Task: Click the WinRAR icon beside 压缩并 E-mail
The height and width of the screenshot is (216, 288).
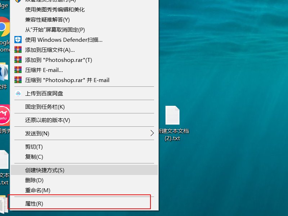Action: coord(18,70)
